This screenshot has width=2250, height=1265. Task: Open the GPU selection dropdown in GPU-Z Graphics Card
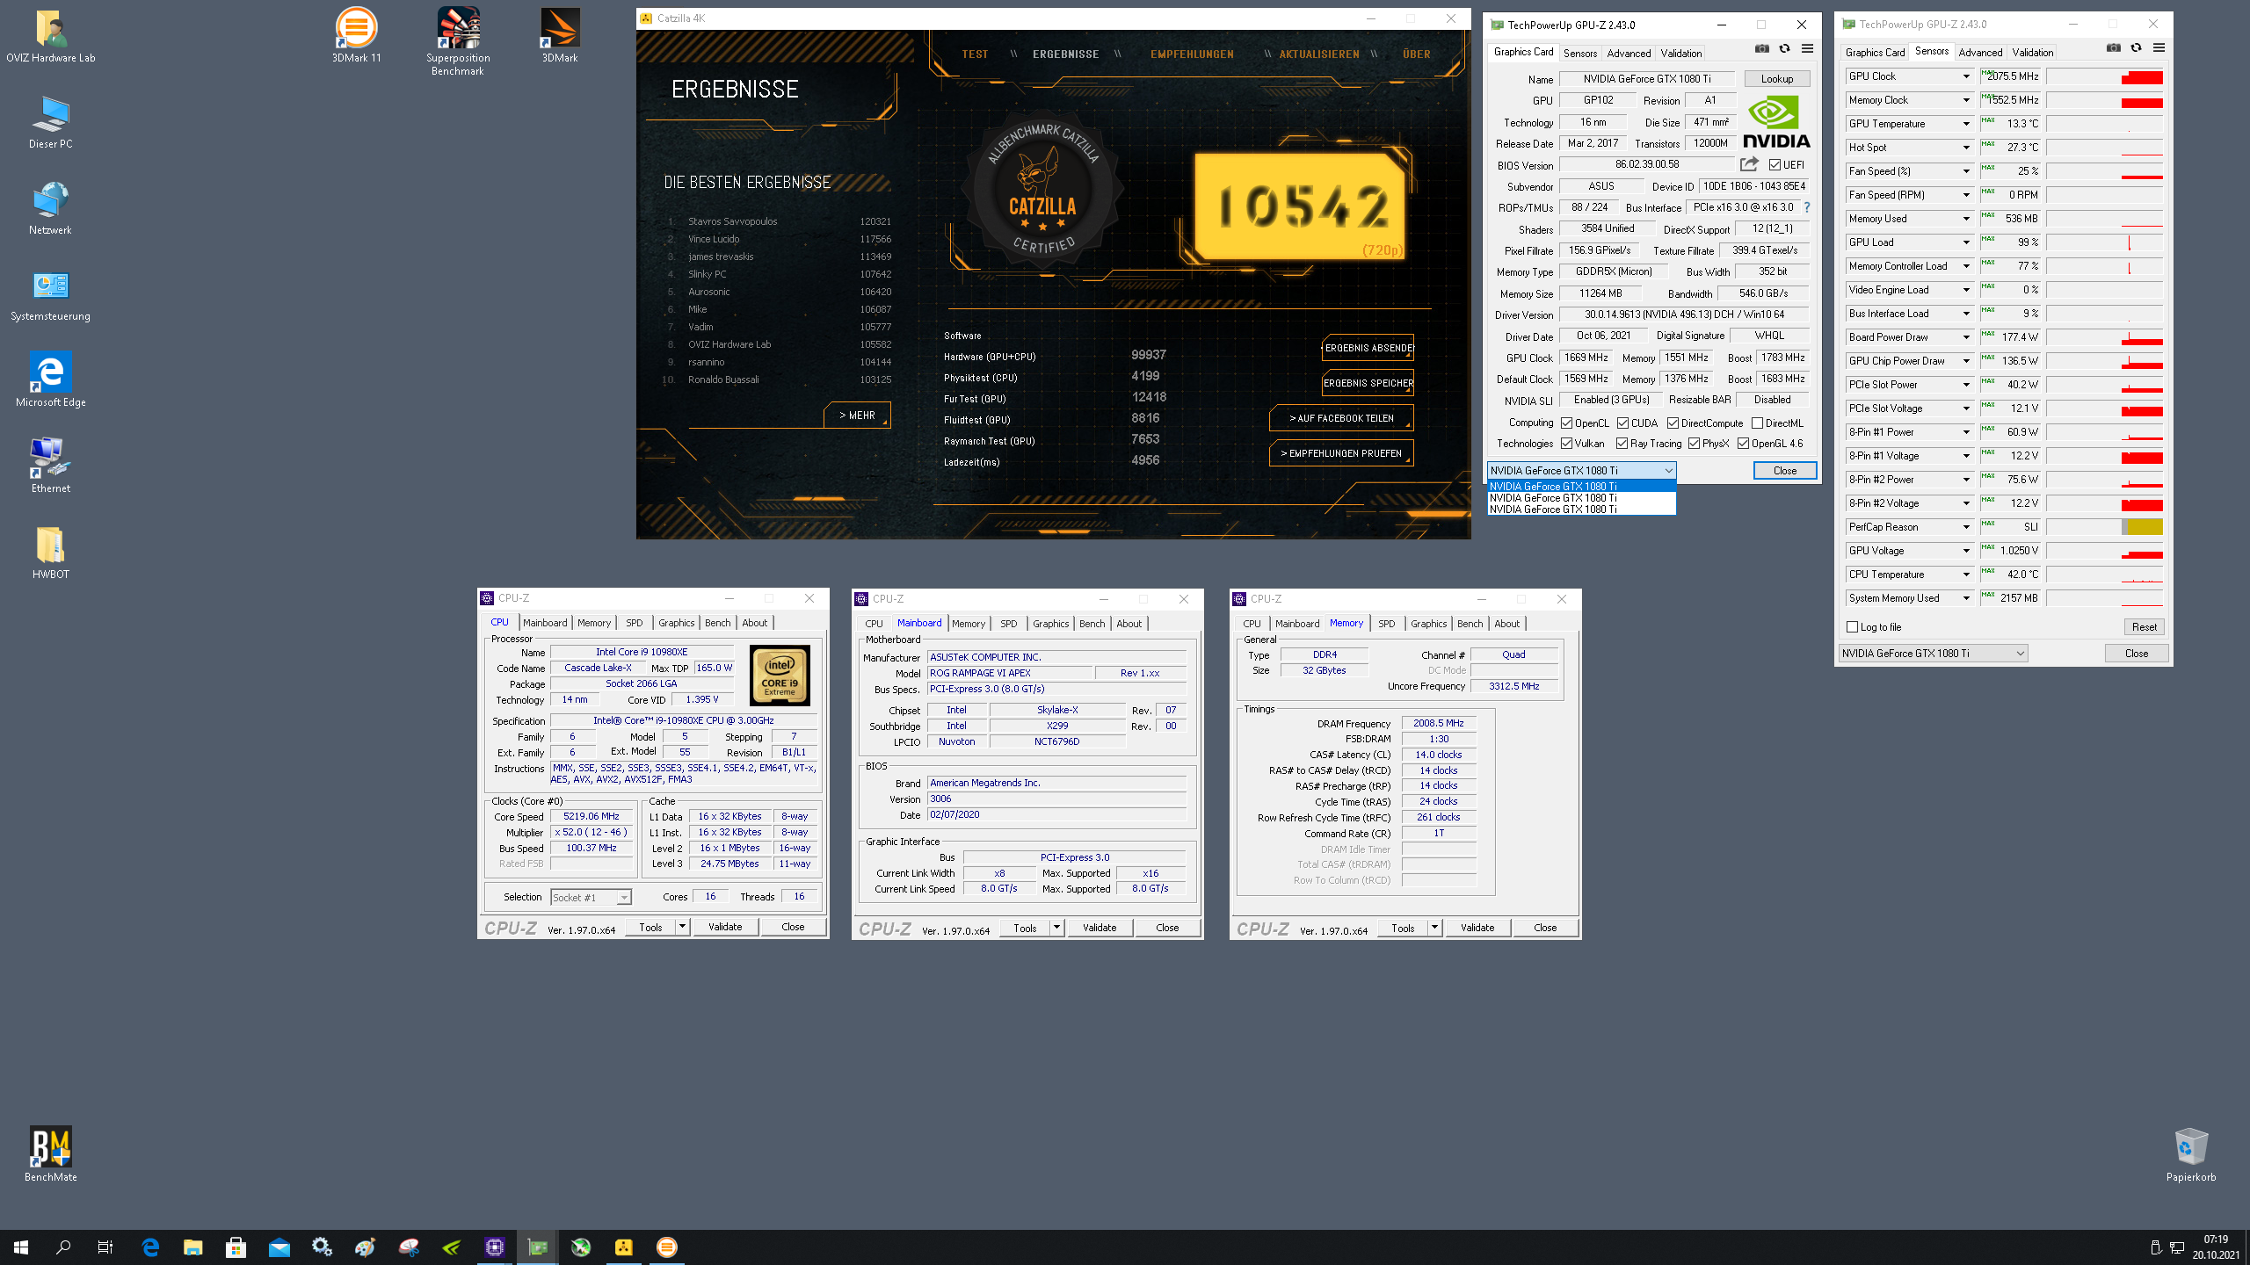pos(1581,471)
